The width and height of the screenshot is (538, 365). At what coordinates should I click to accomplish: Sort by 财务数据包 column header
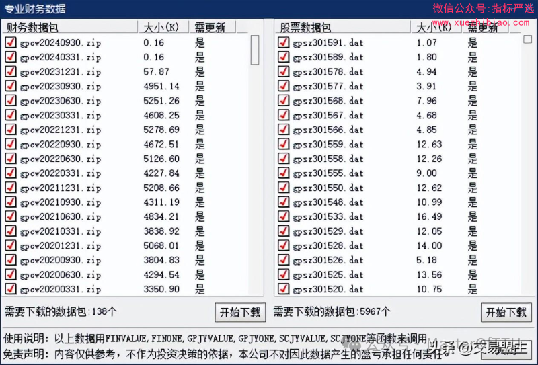pos(70,27)
